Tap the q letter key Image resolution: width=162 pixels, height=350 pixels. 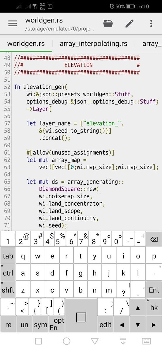23,256
